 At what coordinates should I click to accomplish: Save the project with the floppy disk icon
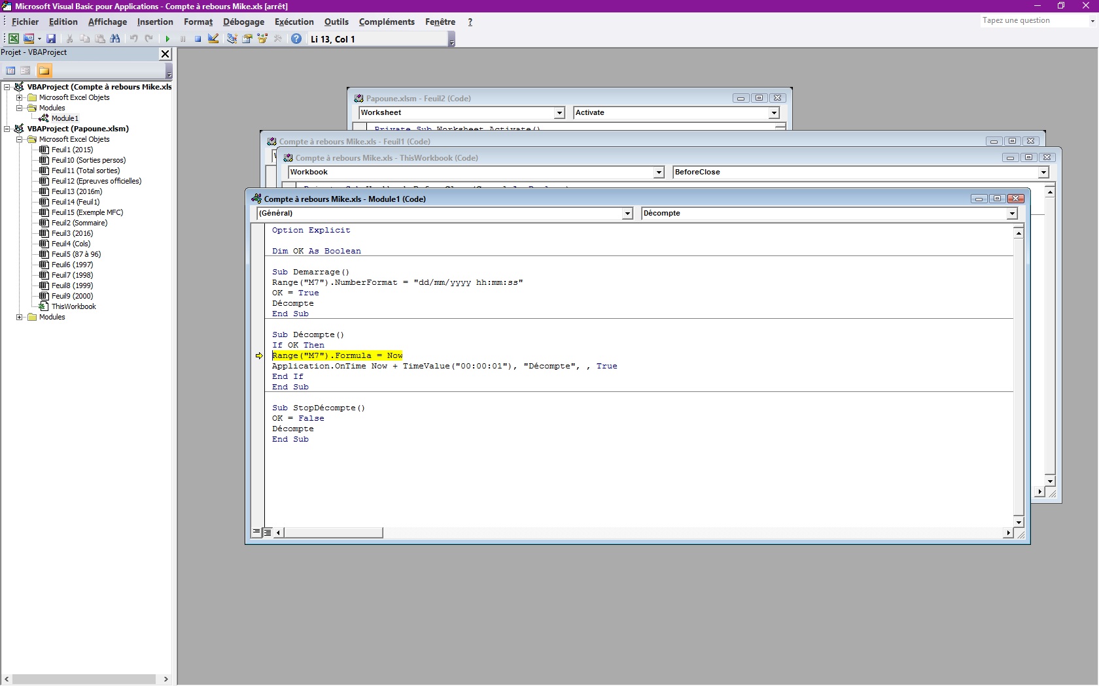[x=51, y=39]
